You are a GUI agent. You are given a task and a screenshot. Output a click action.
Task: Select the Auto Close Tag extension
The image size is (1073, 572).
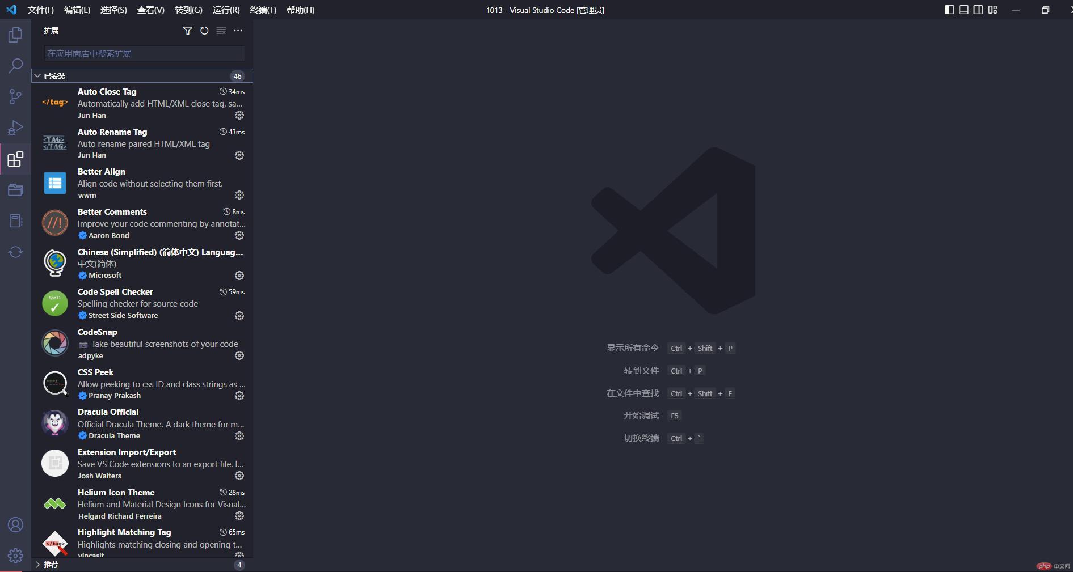[142, 103]
